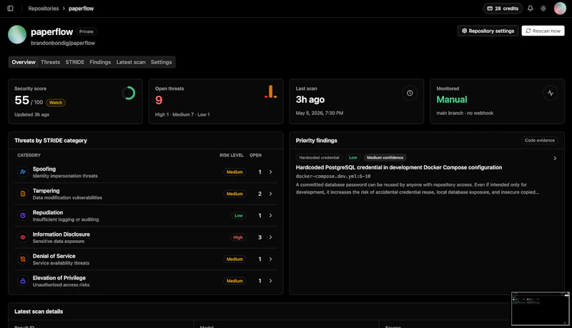Click Information Disclosure open count 3
Viewport: 572px width, 328px height.
tap(260, 238)
